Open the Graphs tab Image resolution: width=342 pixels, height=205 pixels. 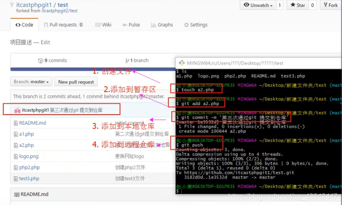(x=162, y=25)
